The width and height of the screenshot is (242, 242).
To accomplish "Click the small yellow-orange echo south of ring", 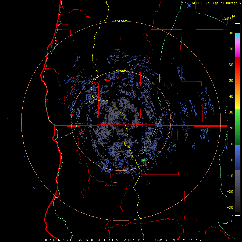I will pos(115,182).
